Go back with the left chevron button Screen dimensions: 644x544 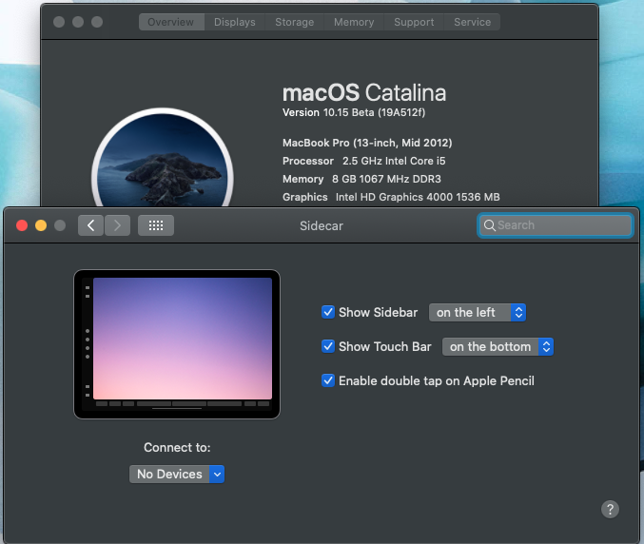(90, 225)
